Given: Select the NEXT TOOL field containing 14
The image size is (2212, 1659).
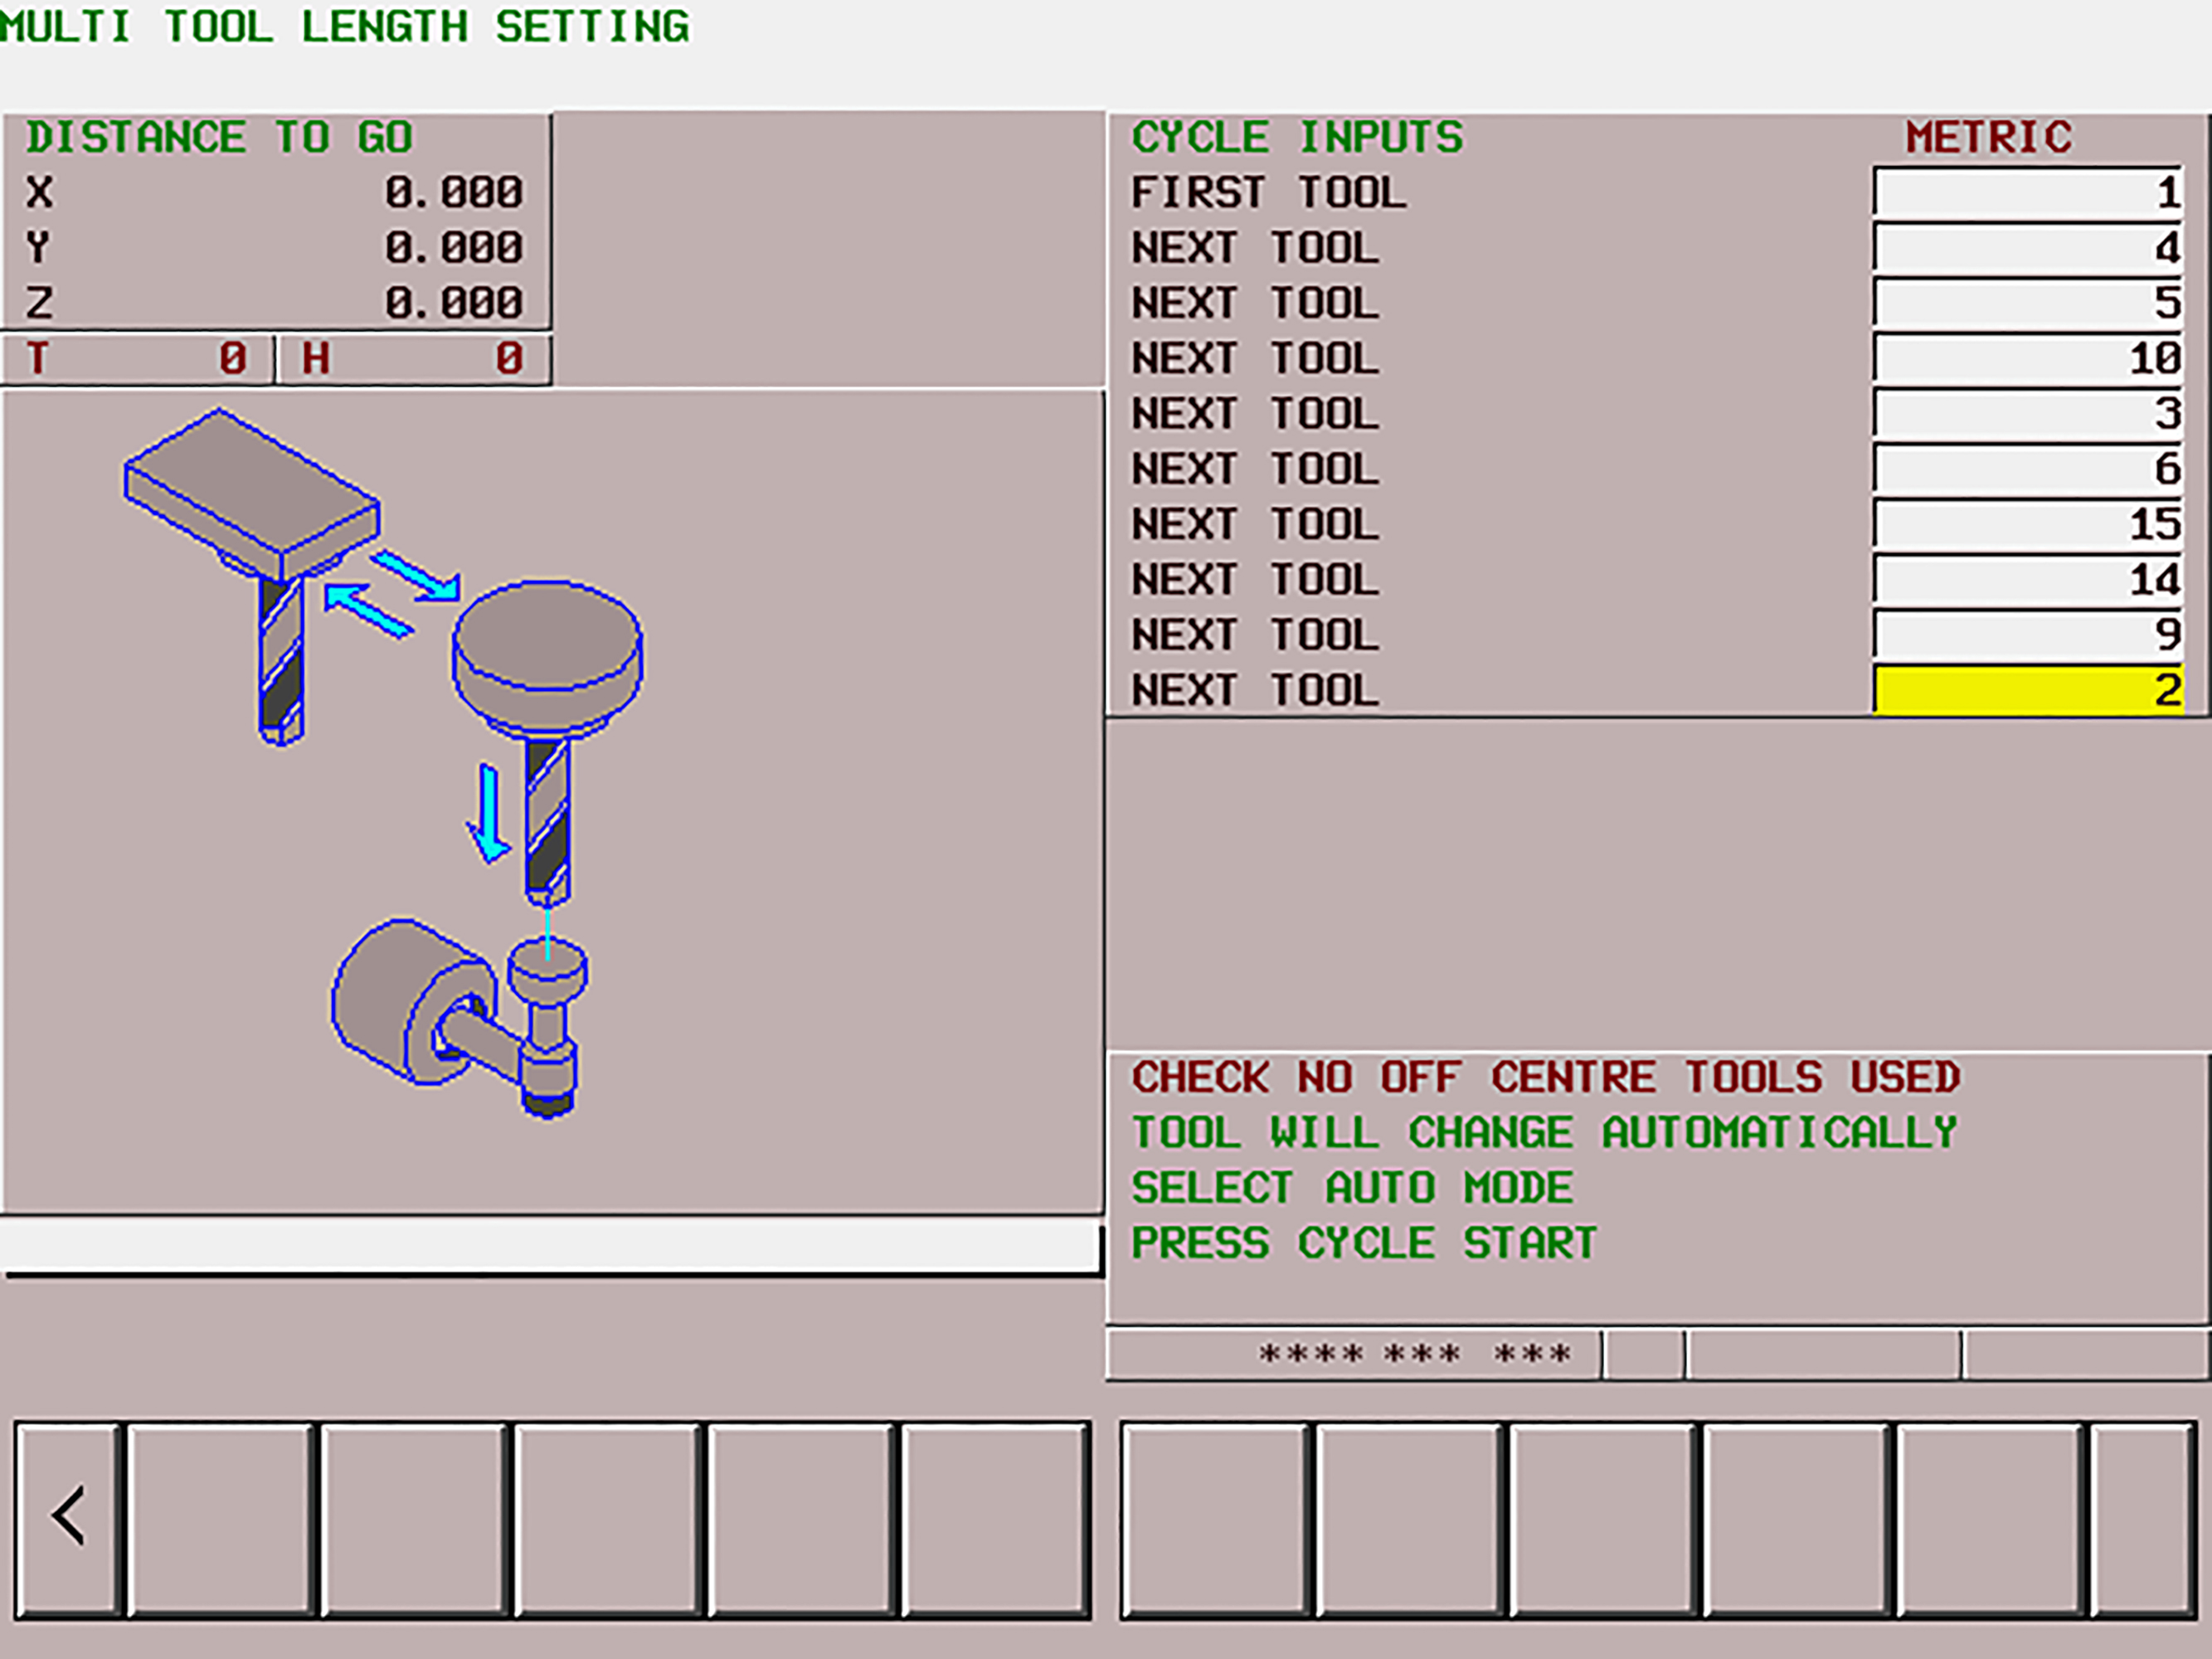Looking at the screenshot, I should point(2026,579).
